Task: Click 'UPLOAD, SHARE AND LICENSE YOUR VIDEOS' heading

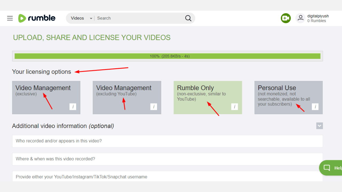Action: point(92,38)
